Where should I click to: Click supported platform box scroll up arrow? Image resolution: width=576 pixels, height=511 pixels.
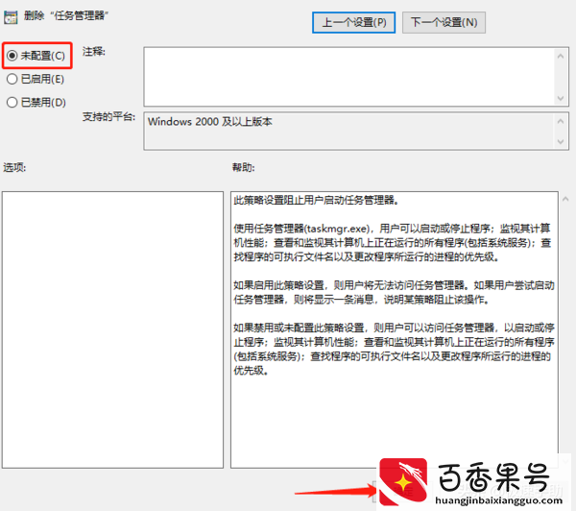click(x=561, y=121)
